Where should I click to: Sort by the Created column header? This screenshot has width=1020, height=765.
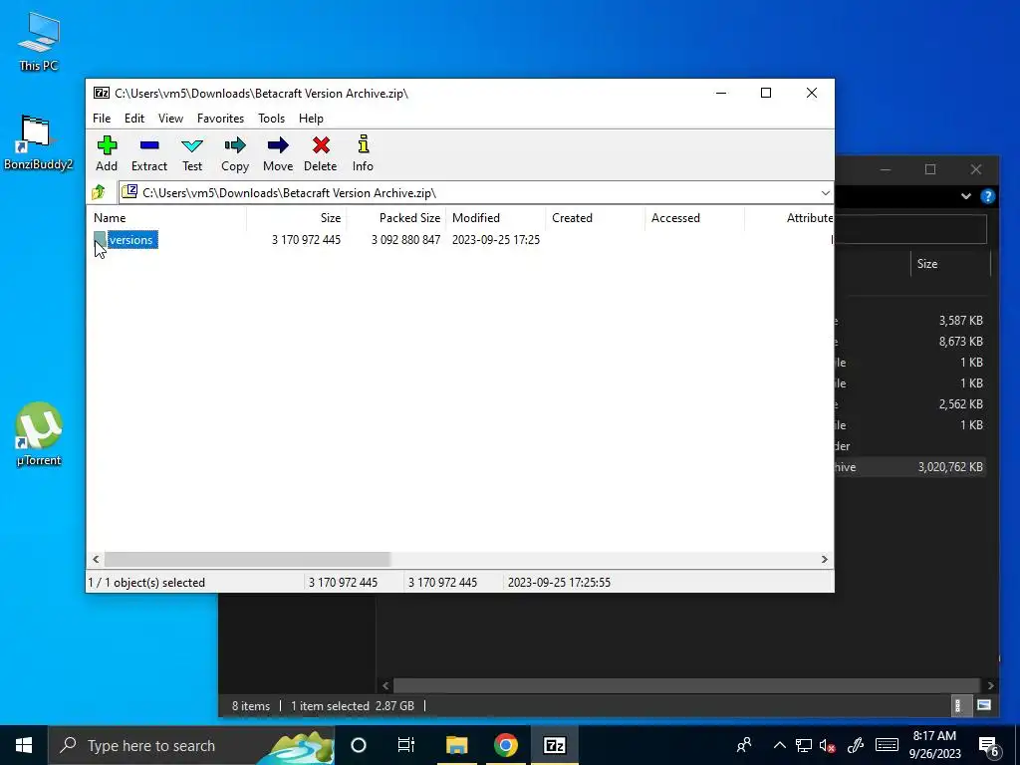coord(596,218)
